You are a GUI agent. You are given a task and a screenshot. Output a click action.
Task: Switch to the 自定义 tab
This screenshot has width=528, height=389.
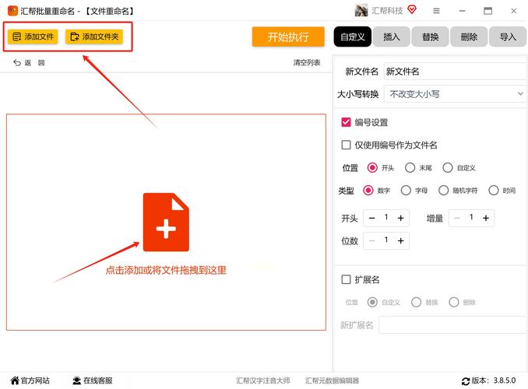[353, 37]
